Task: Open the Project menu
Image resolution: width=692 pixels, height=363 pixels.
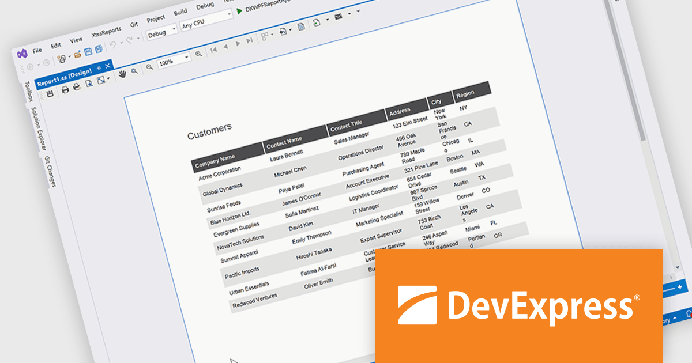Action: click(156, 19)
